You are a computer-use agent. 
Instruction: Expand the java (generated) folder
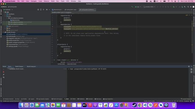(x=5, y=26)
